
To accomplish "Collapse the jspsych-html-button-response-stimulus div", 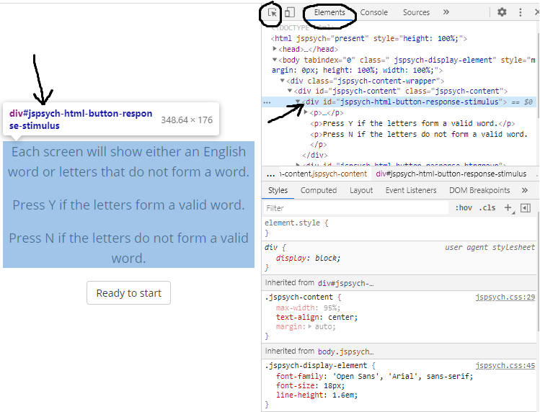I will (x=298, y=102).
